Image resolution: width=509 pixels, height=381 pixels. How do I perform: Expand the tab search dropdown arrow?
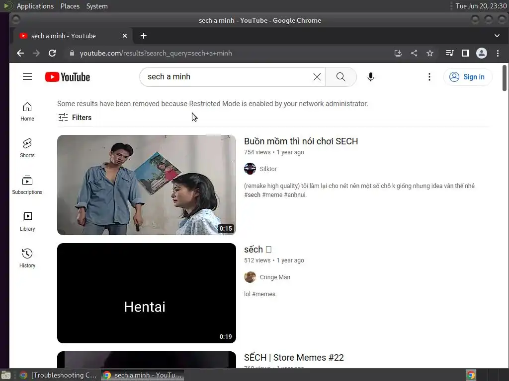(x=497, y=36)
